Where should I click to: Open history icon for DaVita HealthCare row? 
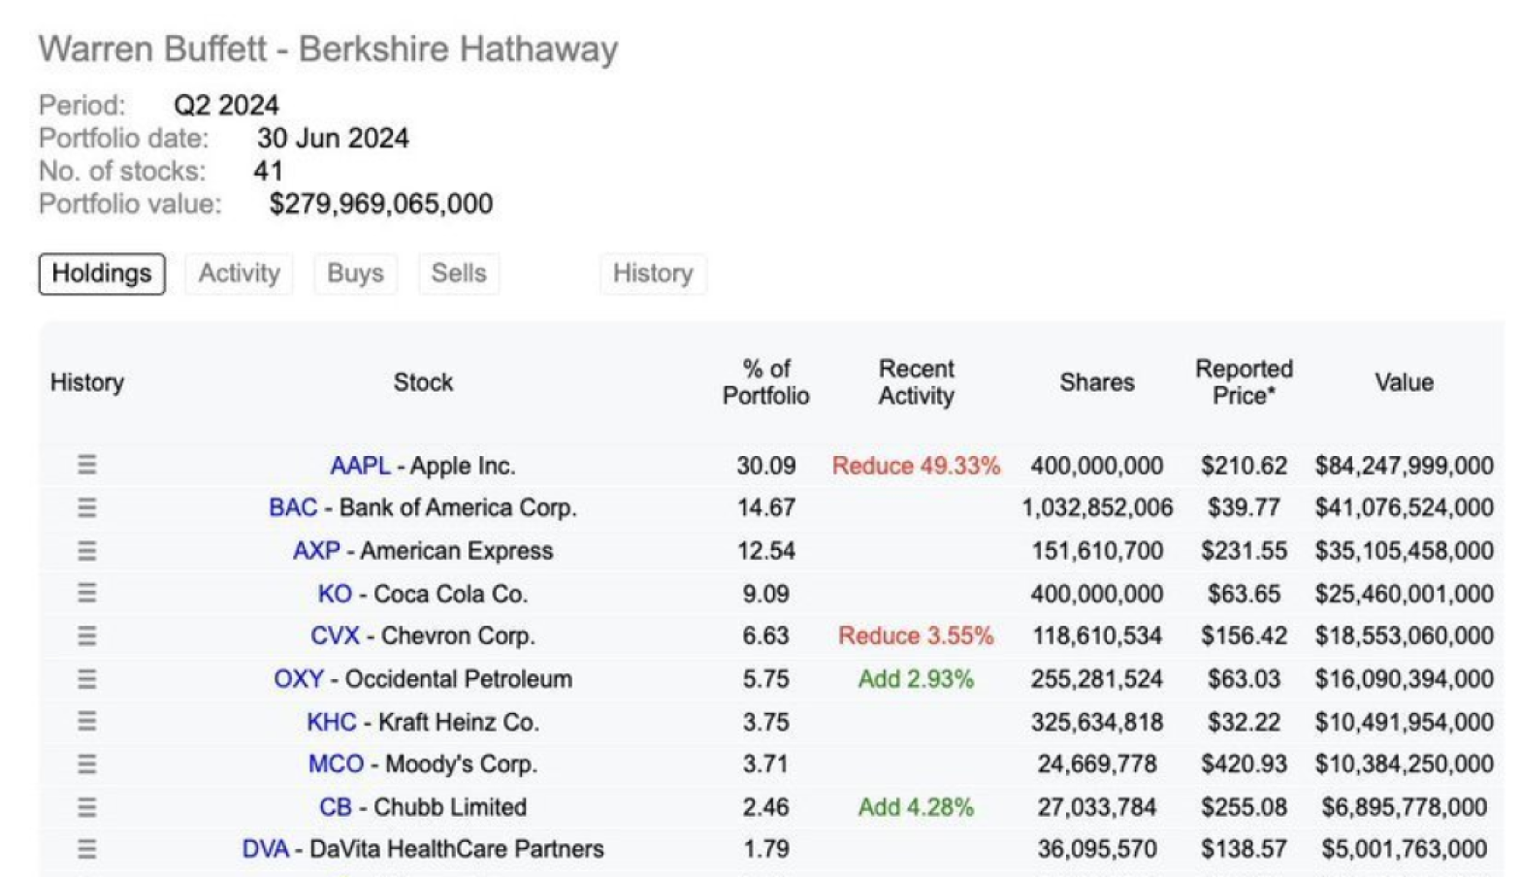click(x=86, y=849)
